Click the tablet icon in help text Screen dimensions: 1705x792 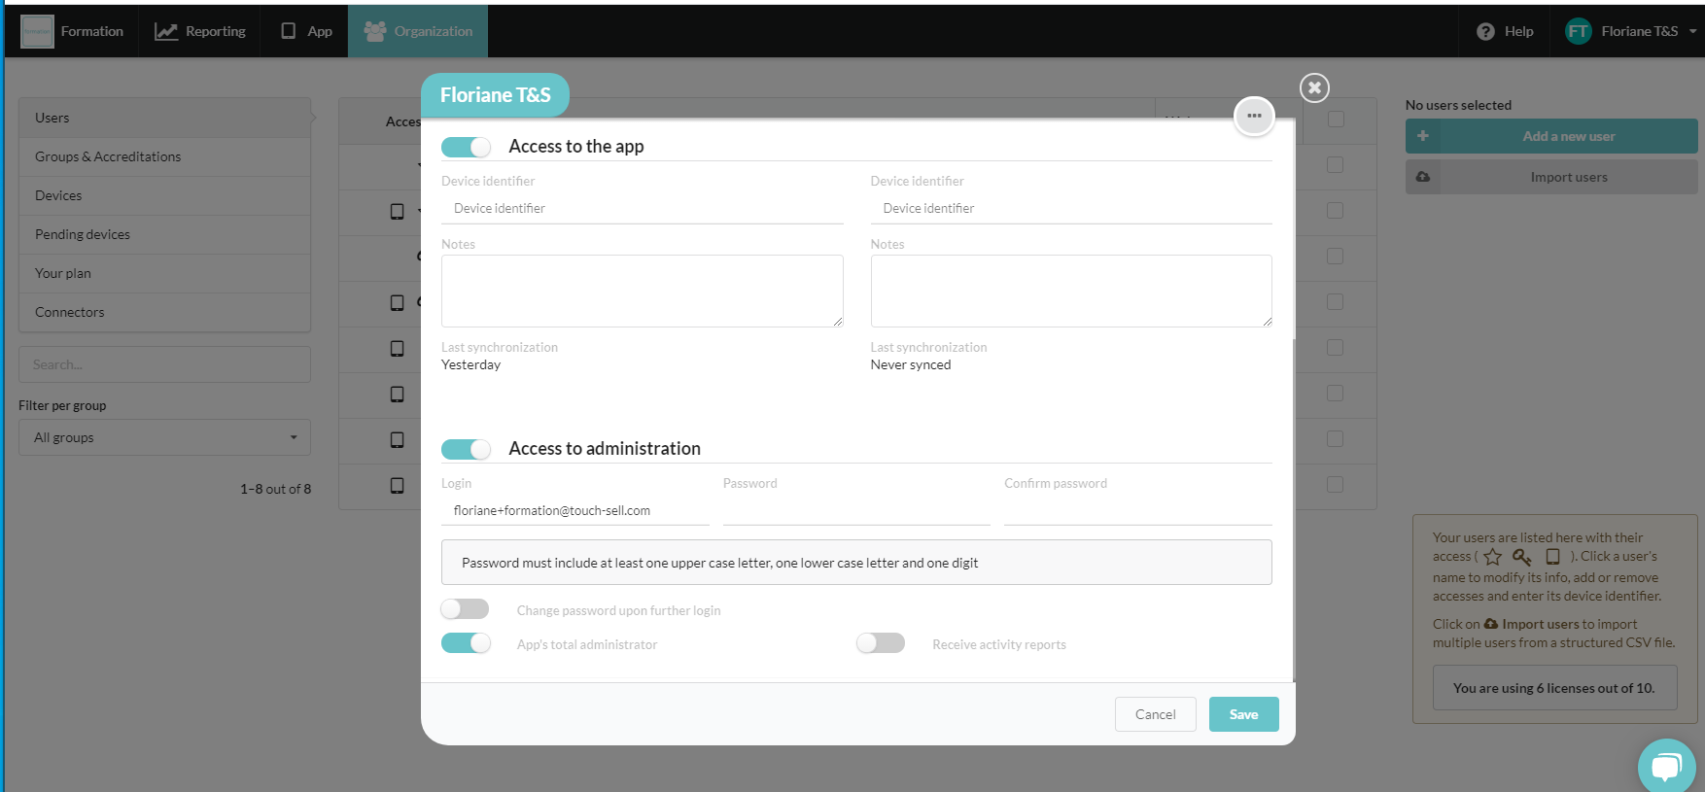(x=1553, y=557)
